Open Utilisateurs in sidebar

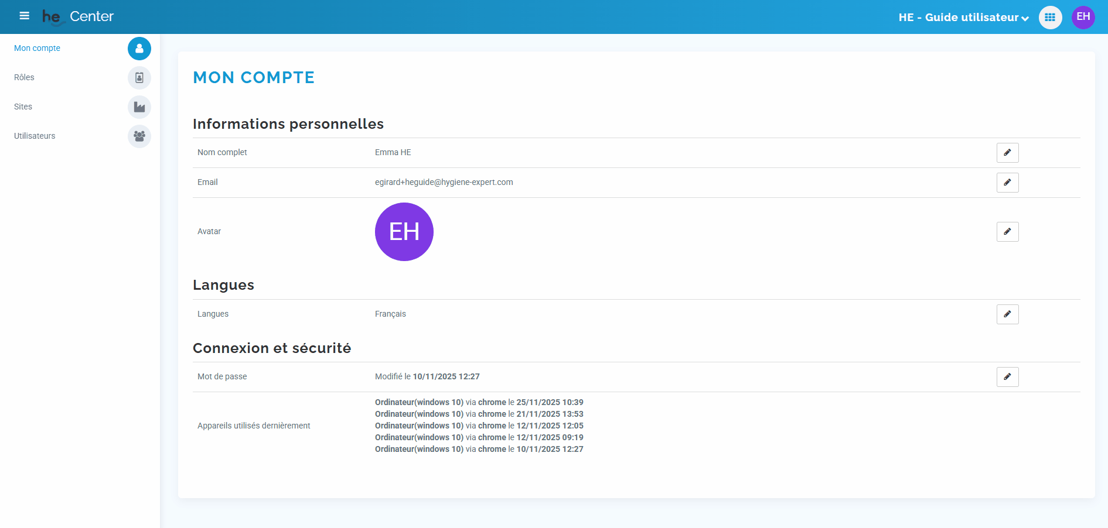[35, 136]
